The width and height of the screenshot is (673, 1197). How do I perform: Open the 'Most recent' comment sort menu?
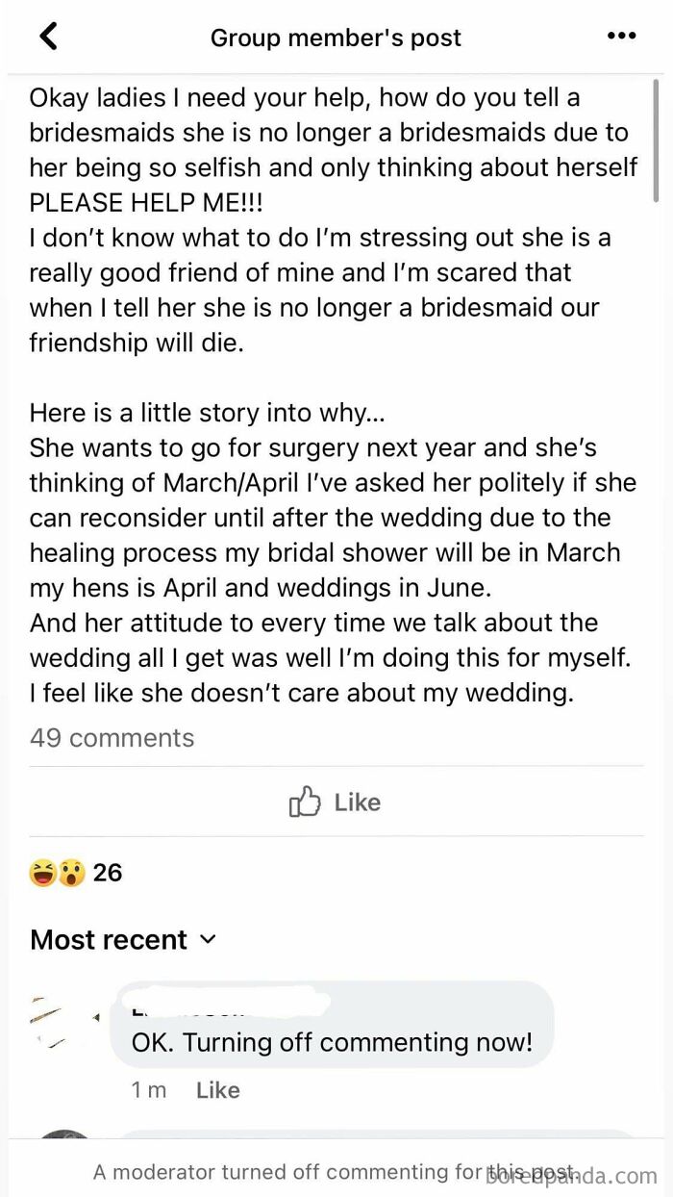point(109,939)
